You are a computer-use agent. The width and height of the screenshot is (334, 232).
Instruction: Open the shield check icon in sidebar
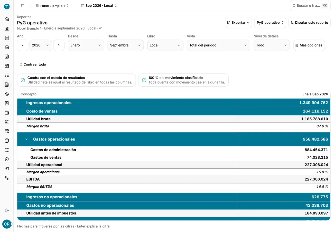point(7,159)
